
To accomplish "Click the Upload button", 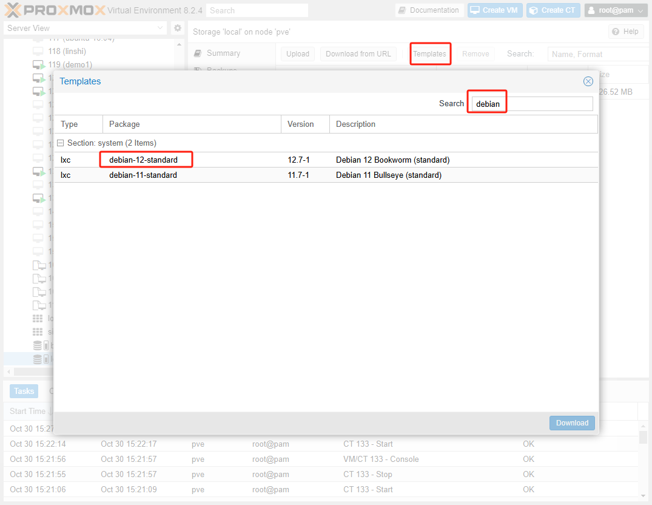I will [x=298, y=53].
